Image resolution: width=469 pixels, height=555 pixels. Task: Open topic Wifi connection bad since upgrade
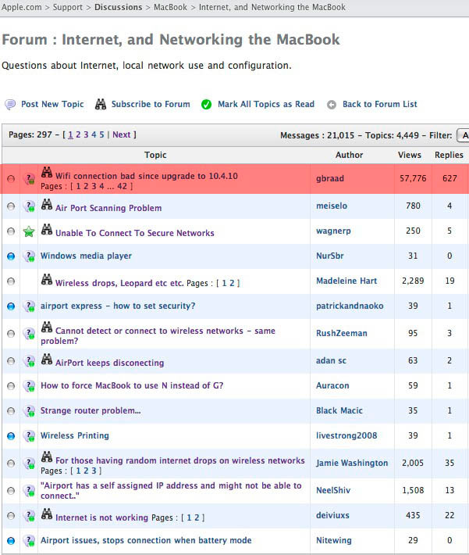click(147, 176)
